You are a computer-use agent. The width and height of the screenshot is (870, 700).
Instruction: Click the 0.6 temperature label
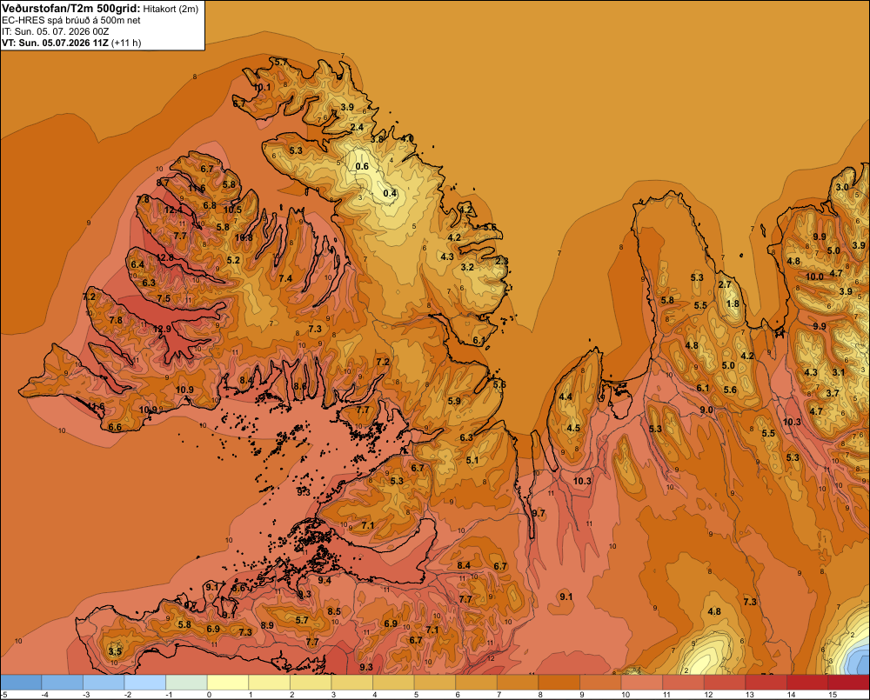362,166
